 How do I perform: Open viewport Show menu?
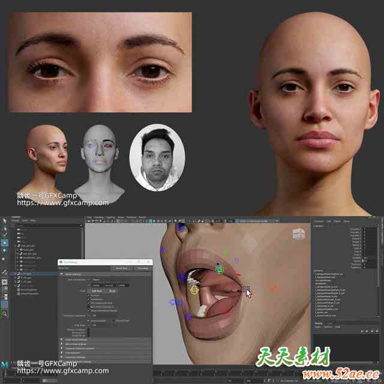pyautogui.click(x=121, y=217)
